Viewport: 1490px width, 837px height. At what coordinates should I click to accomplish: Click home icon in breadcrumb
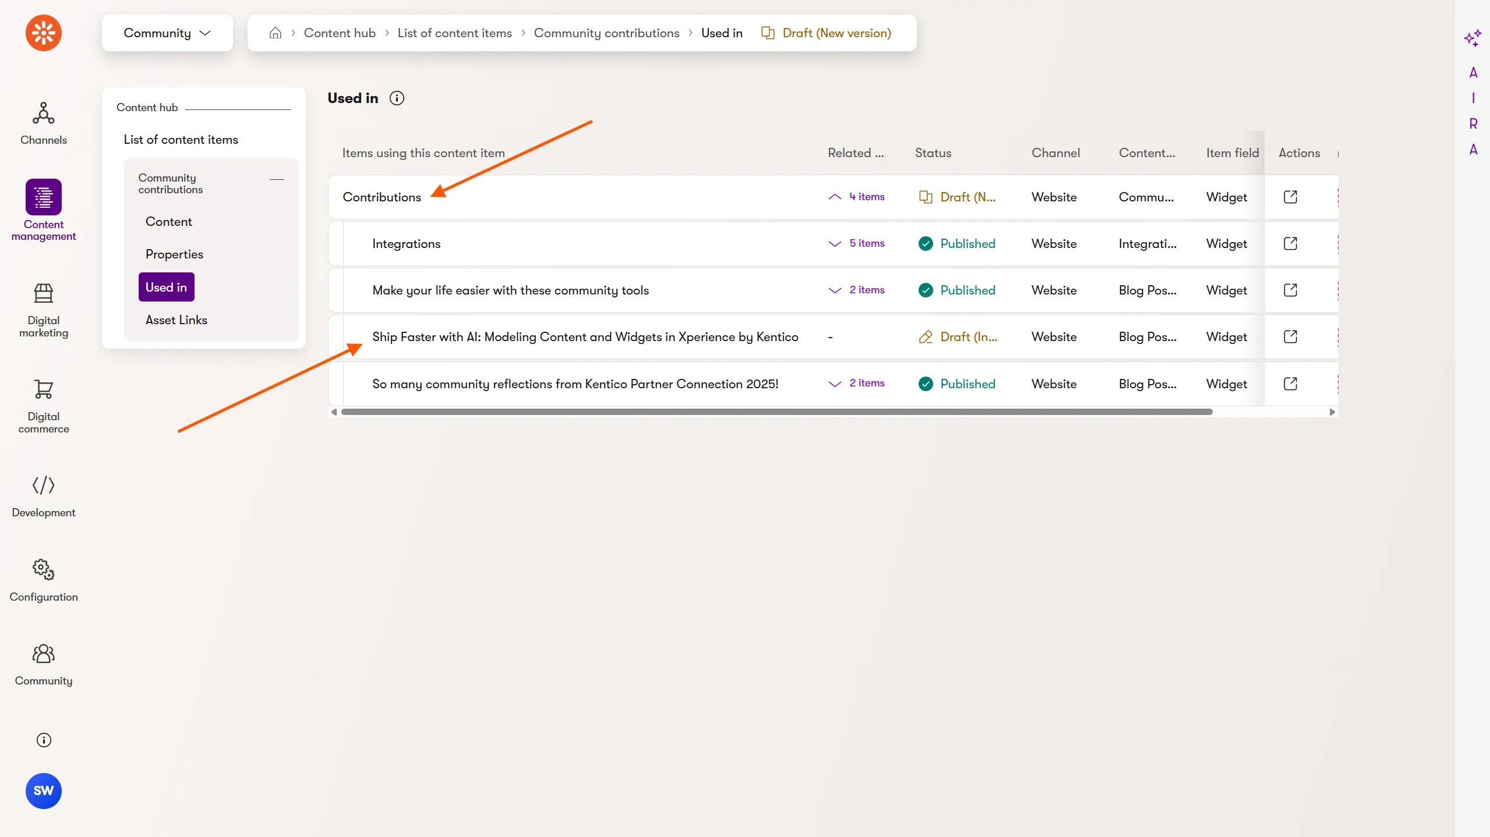(276, 33)
